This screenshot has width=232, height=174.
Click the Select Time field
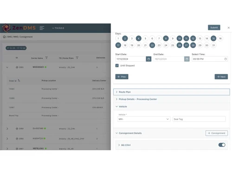210,59
